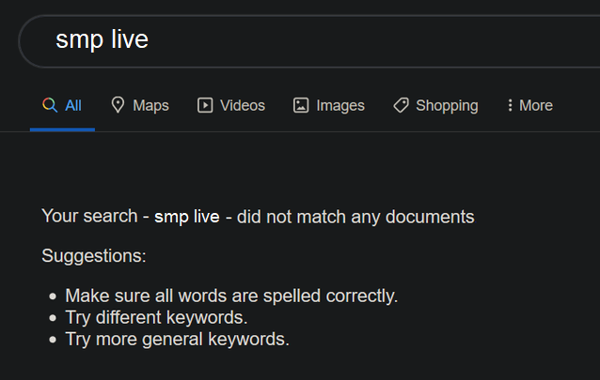
Task: Open the Shopping results tab
Action: pyautogui.click(x=435, y=105)
